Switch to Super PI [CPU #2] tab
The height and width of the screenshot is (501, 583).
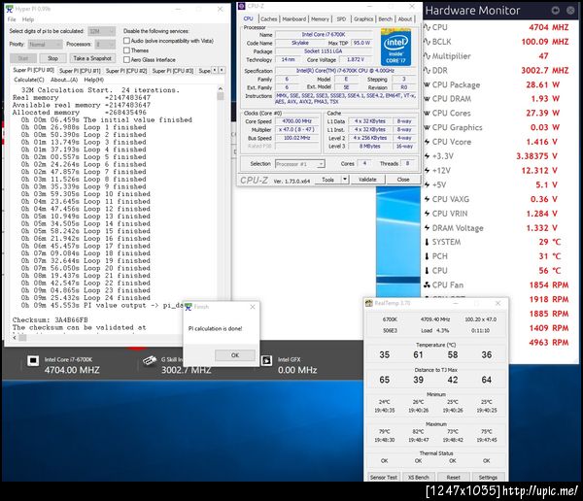[126, 71]
